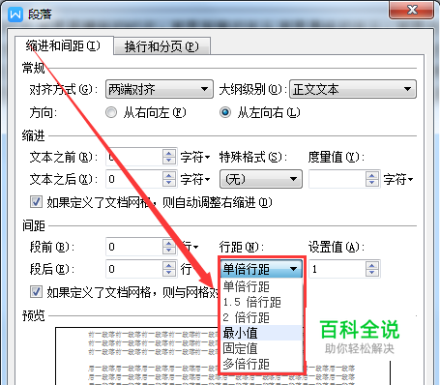Screen dimensions: 440x385
Task: Choose 固定值 from the line spacing list
Action: point(262,348)
